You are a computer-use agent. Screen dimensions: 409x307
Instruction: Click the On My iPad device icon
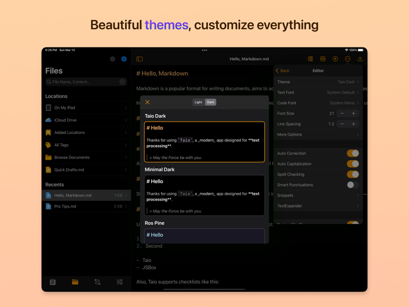pos(48,108)
